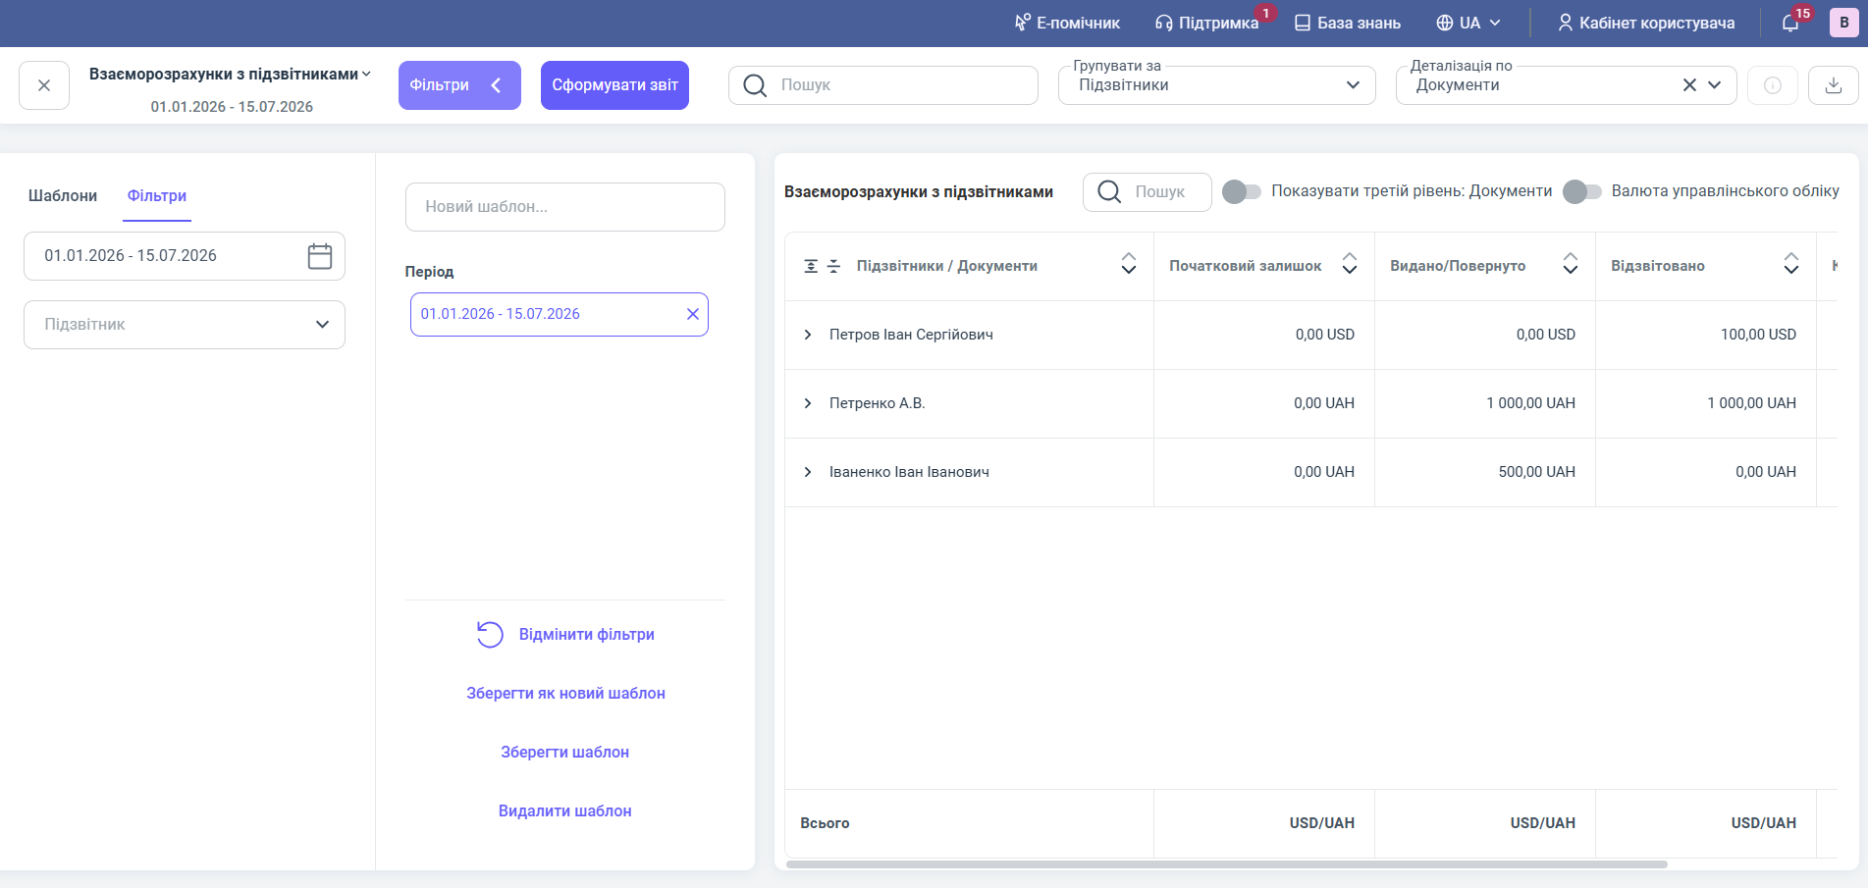Click the collapse all rows icon
1868x888 pixels.
click(833, 266)
